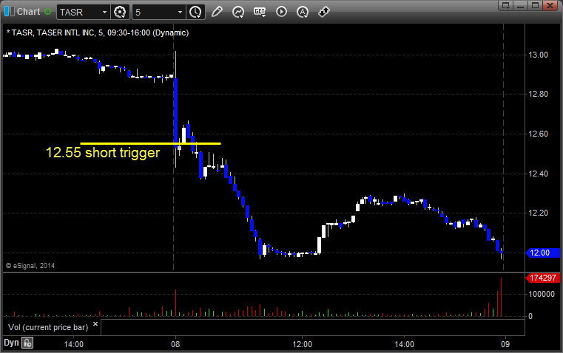This screenshot has width=563, height=353.
Task: Click the 12:00 time axis label
Action: click(x=303, y=344)
